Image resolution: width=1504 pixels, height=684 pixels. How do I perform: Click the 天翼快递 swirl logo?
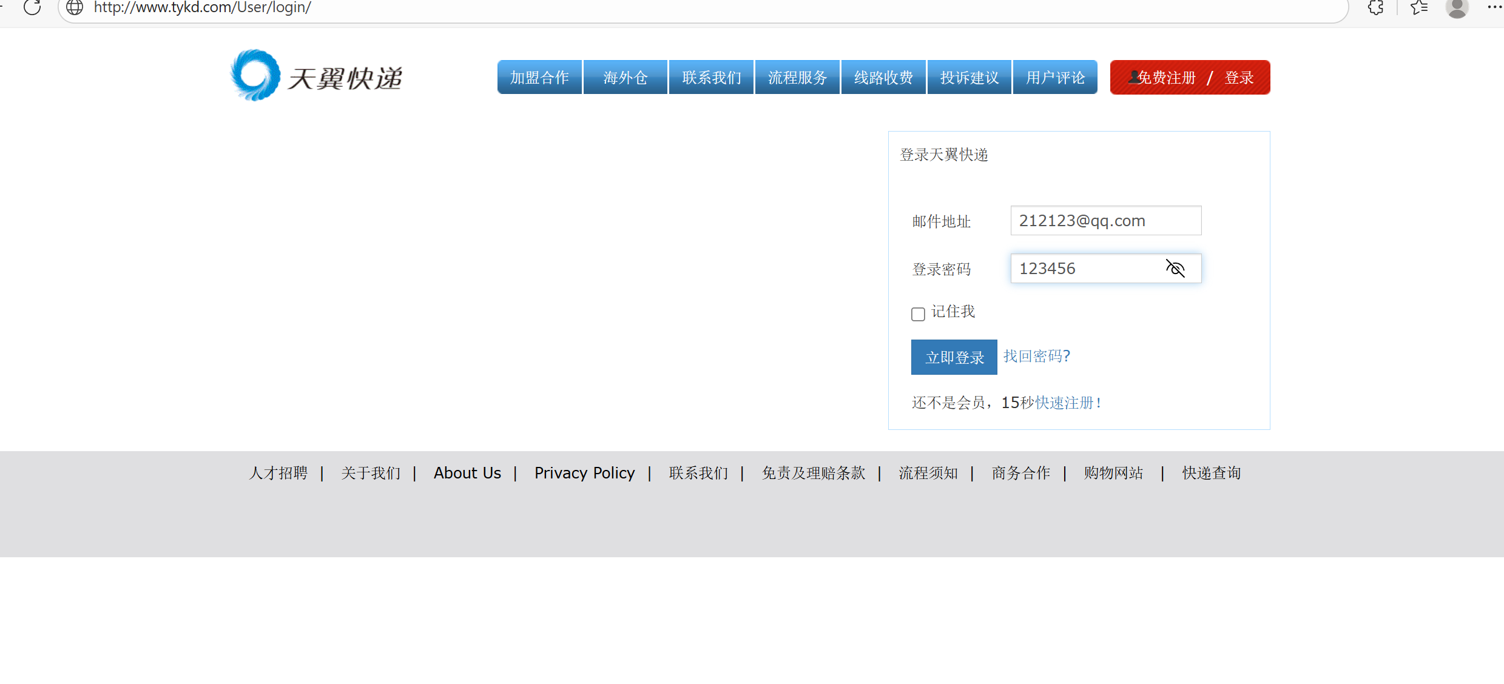[x=255, y=76]
